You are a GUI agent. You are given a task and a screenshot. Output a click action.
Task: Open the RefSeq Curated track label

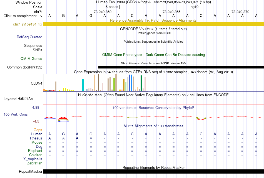(x=29, y=37)
